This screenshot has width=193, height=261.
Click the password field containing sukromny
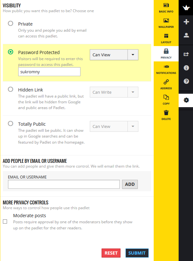[49, 72]
